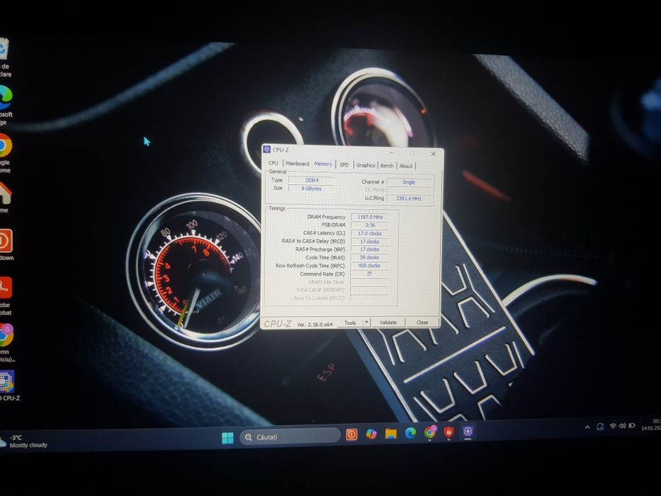Click the battery tray icon
Screen dimensions: 661x496
632,426
